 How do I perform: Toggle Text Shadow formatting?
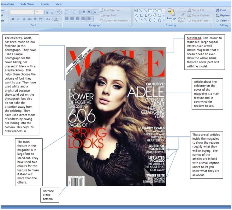35,19
